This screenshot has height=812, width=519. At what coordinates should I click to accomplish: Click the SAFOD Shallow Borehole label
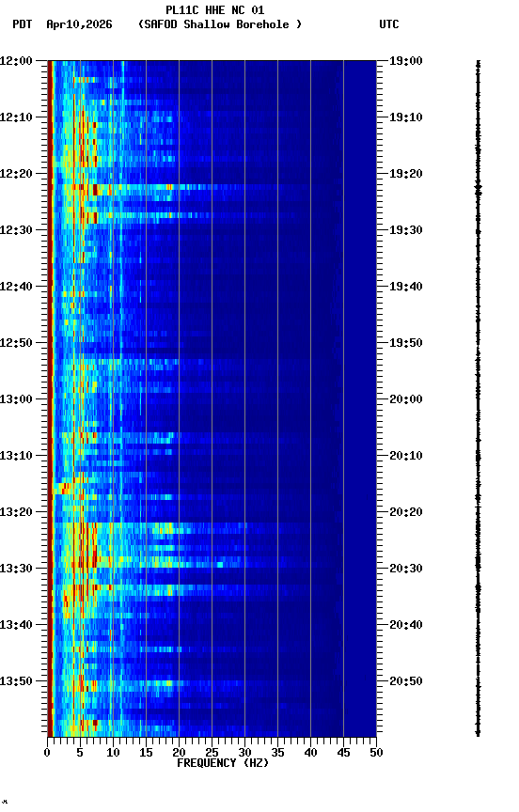pos(220,24)
